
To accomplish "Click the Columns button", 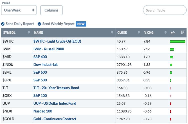I will pyautogui.click(x=51, y=10).
